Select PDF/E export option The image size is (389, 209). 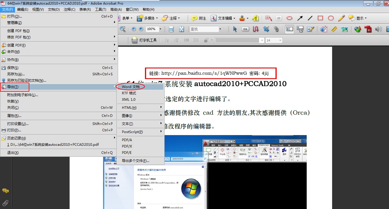tap(140, 153)
